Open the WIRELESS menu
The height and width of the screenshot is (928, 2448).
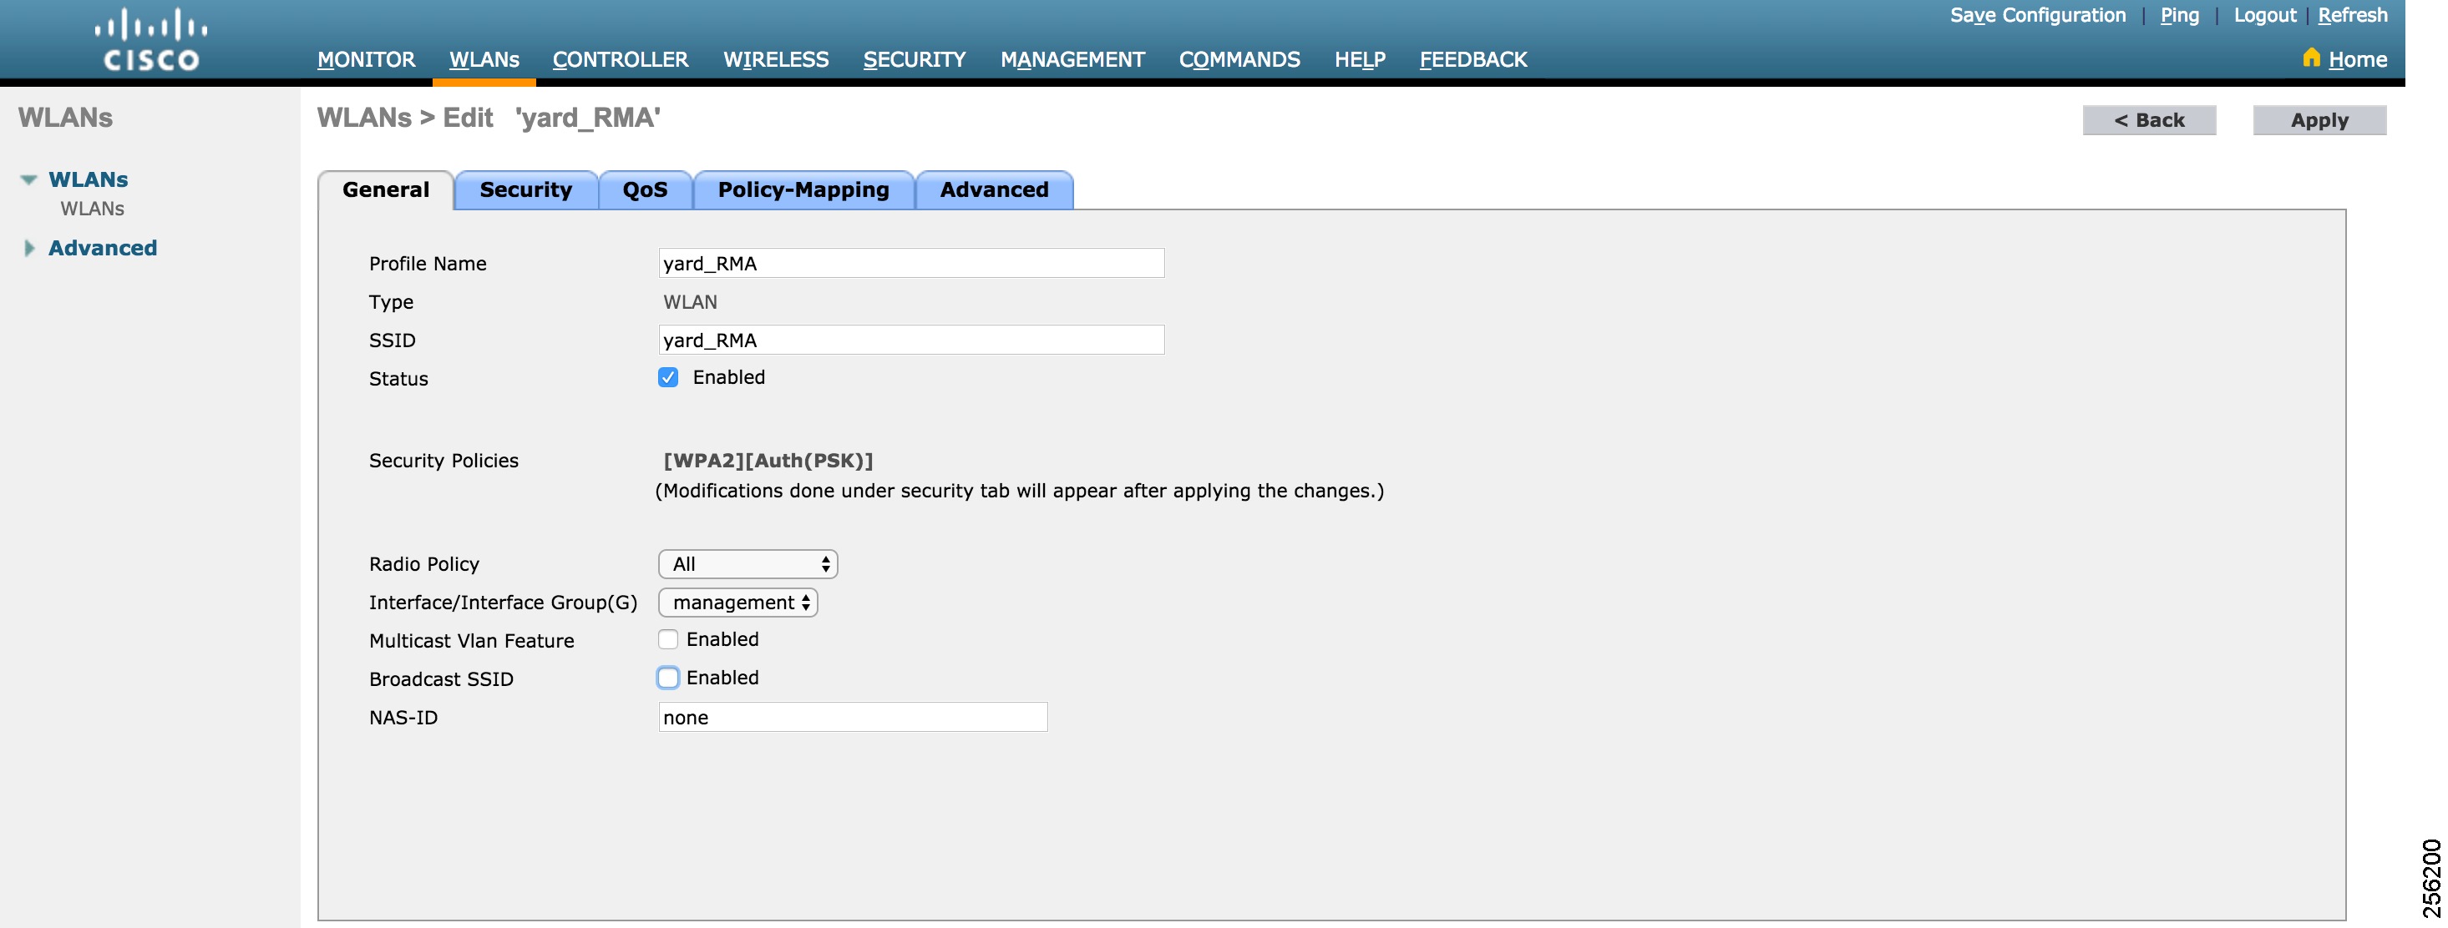click(x=775, y=59)
